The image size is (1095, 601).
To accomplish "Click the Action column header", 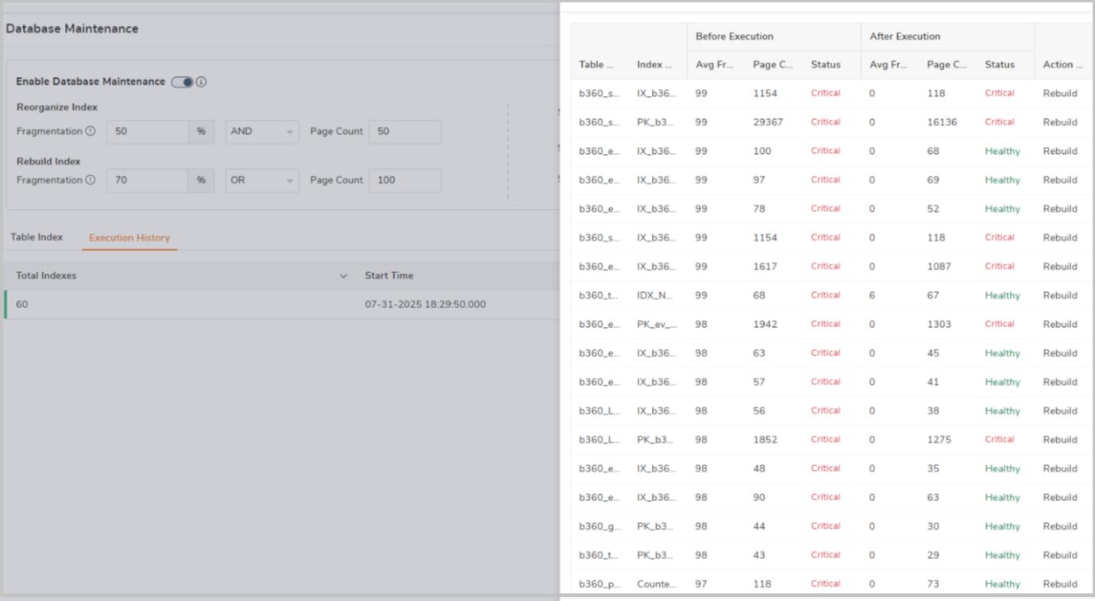I will tap(1060, 64).
